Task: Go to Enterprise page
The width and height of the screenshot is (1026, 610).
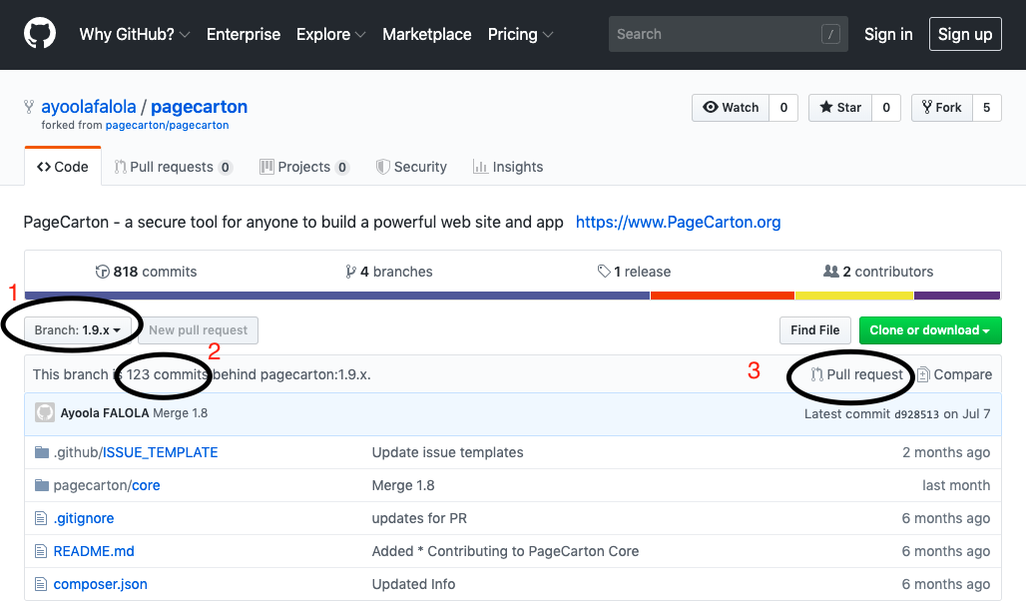Action: (x=244, y=34)
